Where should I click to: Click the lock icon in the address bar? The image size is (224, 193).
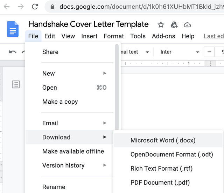click(52, 7)
